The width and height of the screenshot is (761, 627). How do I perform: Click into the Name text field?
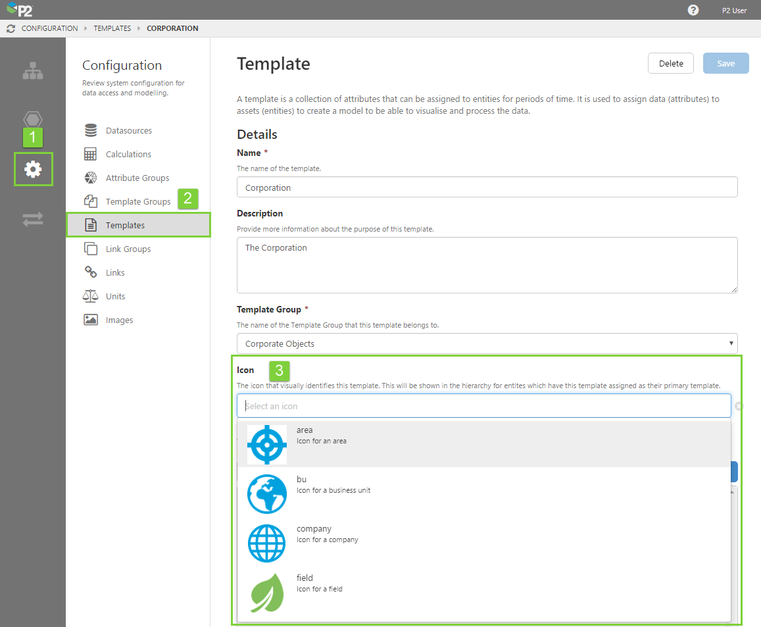[487, 188]
